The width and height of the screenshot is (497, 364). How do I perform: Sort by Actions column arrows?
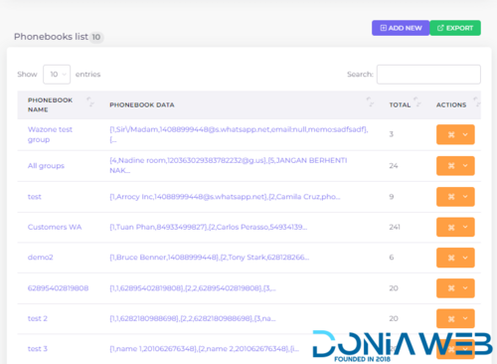click(x=477, y=101)
